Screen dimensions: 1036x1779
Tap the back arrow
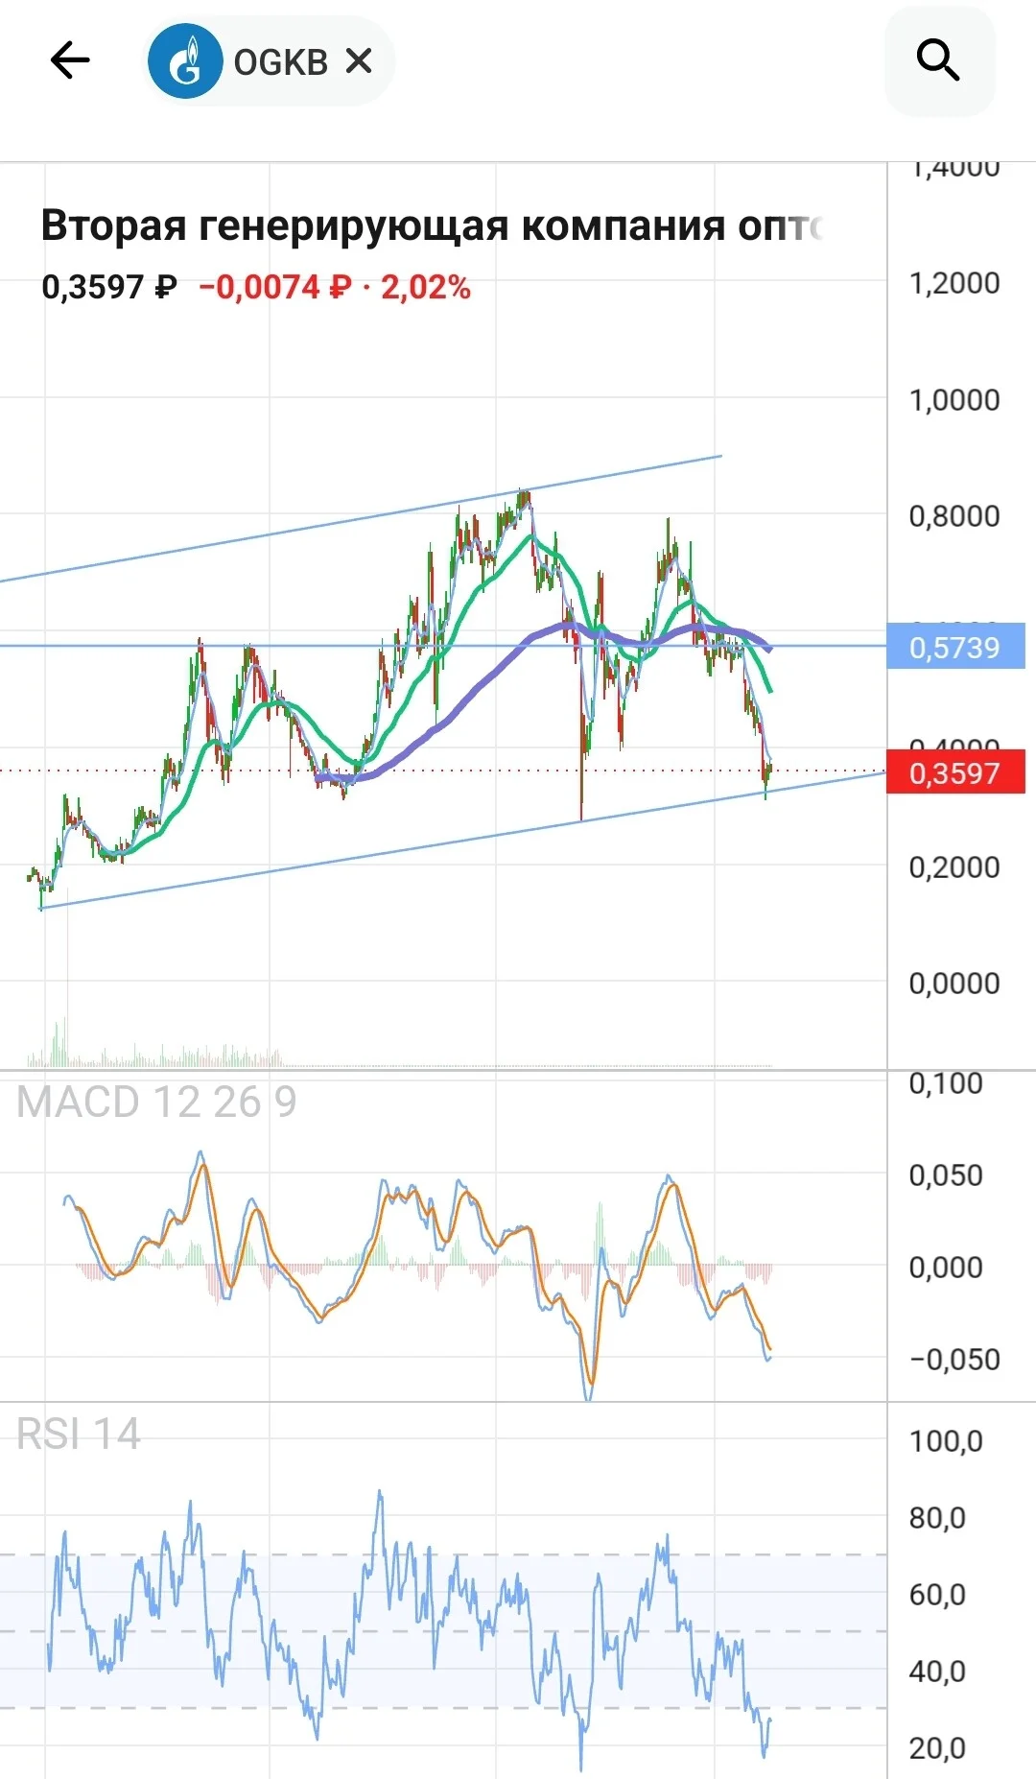pyautogui.click(x=70, y=61)
